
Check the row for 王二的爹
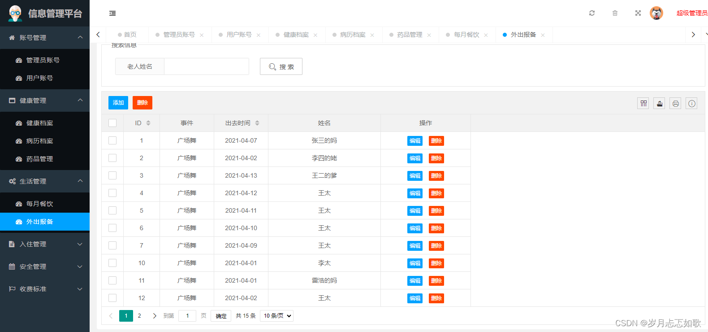coord(112,175)
